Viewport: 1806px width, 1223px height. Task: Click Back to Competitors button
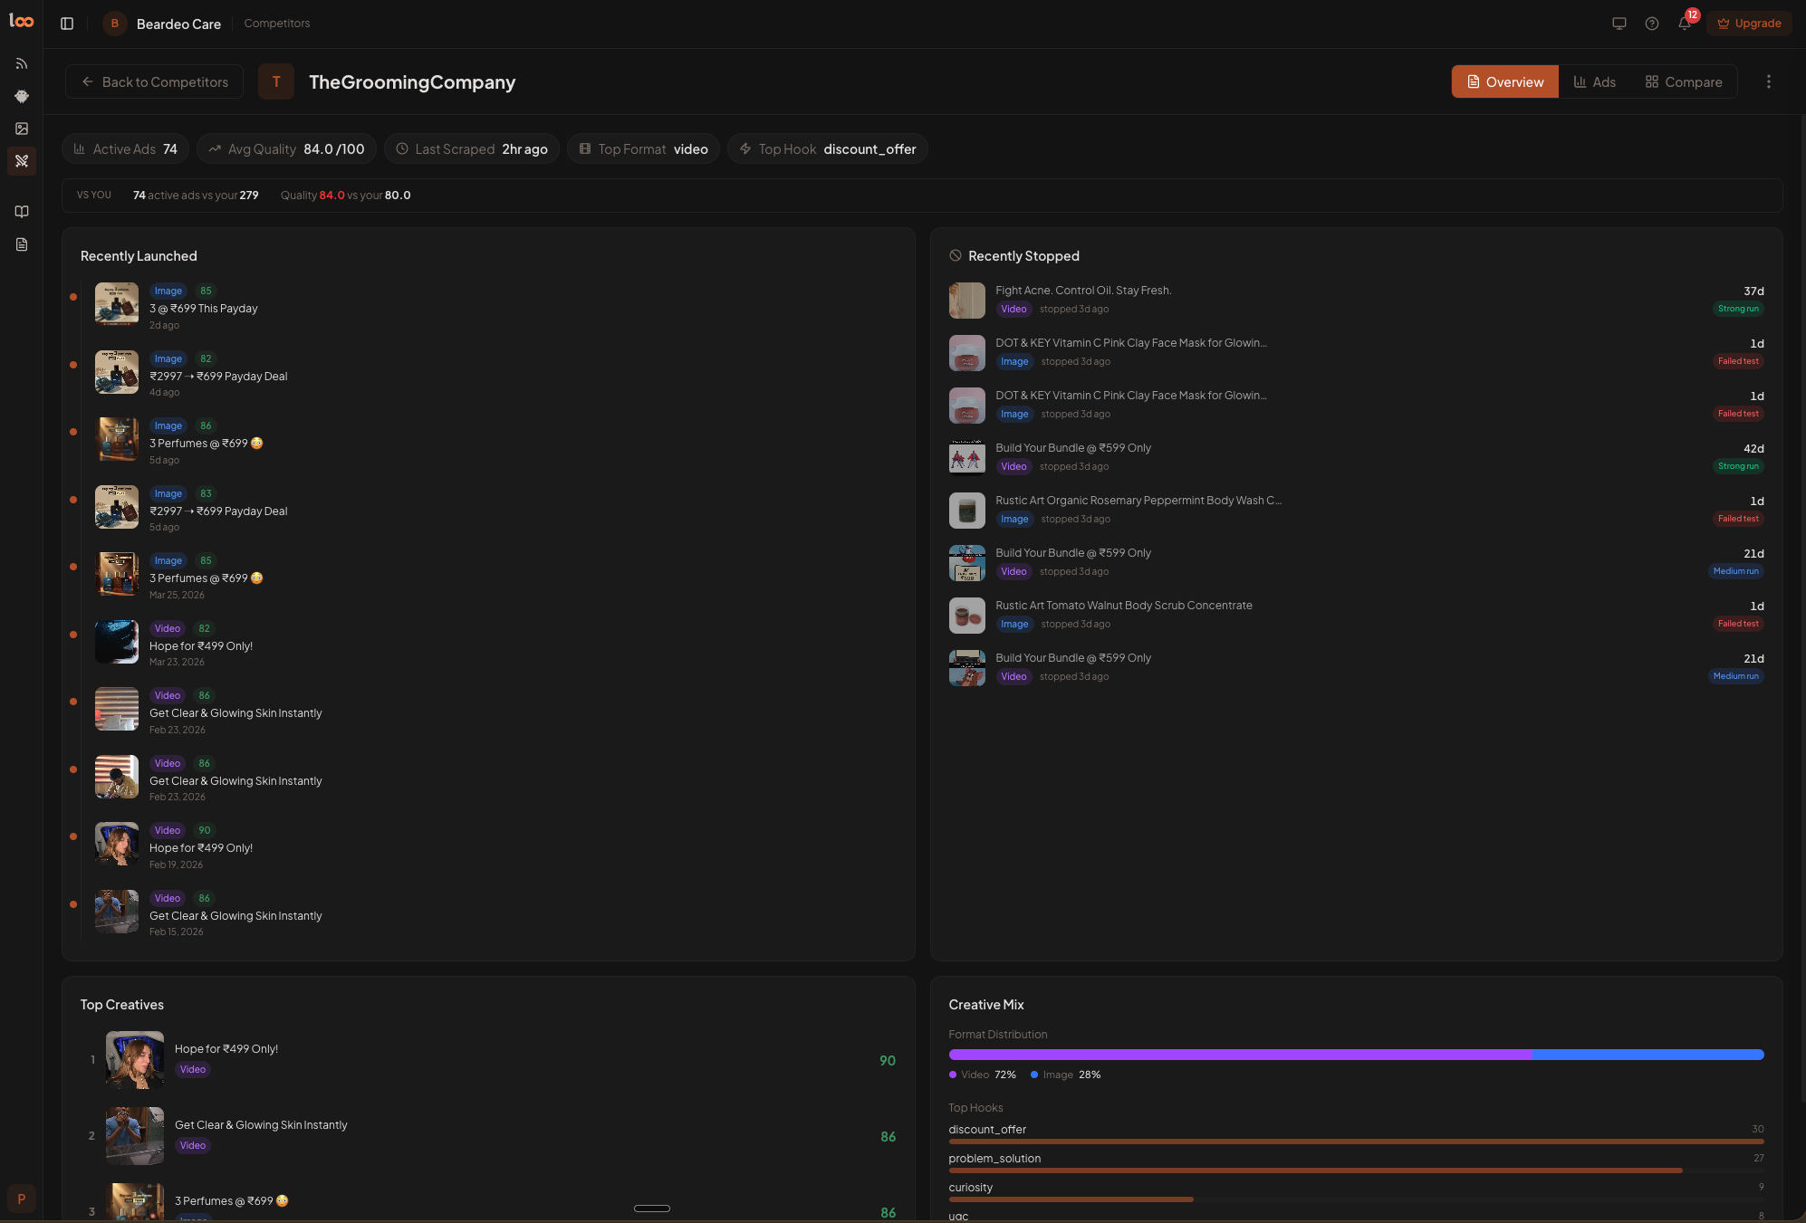pyautogui.click(x=154, y=81)
